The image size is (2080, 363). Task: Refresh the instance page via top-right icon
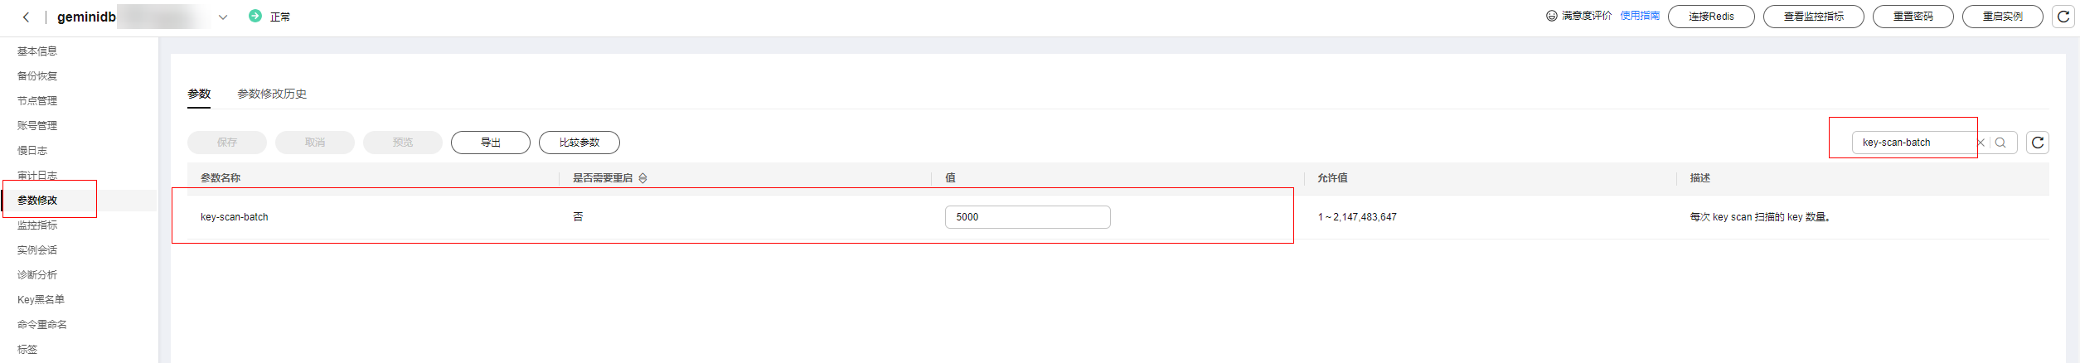[x=2063, y=17]
